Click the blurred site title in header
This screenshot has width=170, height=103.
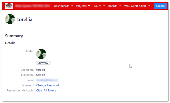click(32, 6)
